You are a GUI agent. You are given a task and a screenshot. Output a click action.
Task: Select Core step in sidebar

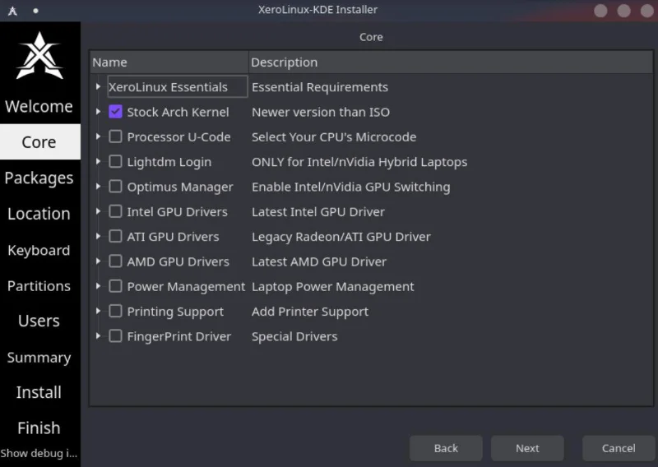39,141
